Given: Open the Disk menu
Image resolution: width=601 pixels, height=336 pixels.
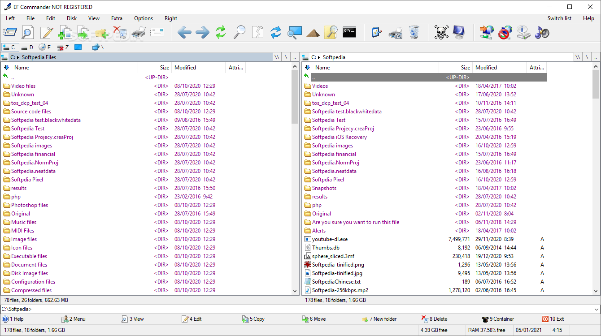Looking at the screenshot, I should coord(72,18).
